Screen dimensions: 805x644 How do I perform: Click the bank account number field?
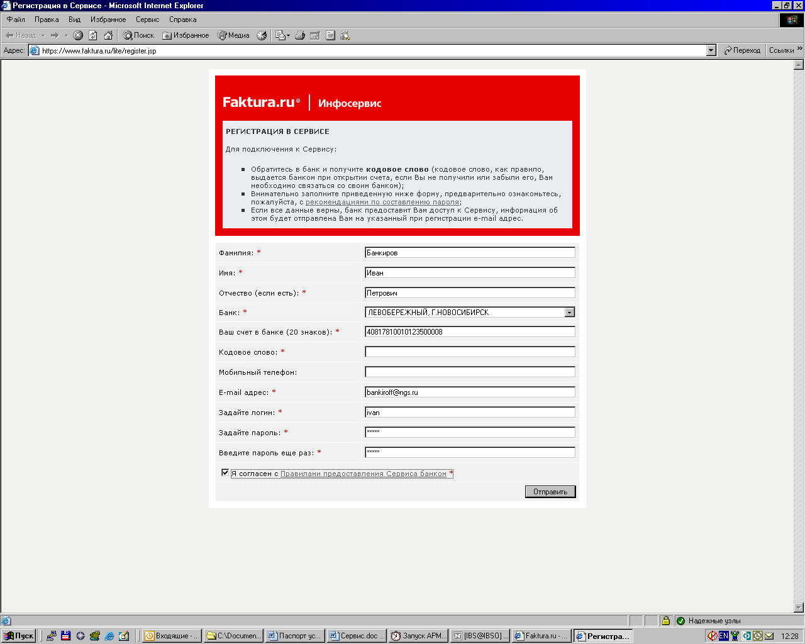(470, 331)
